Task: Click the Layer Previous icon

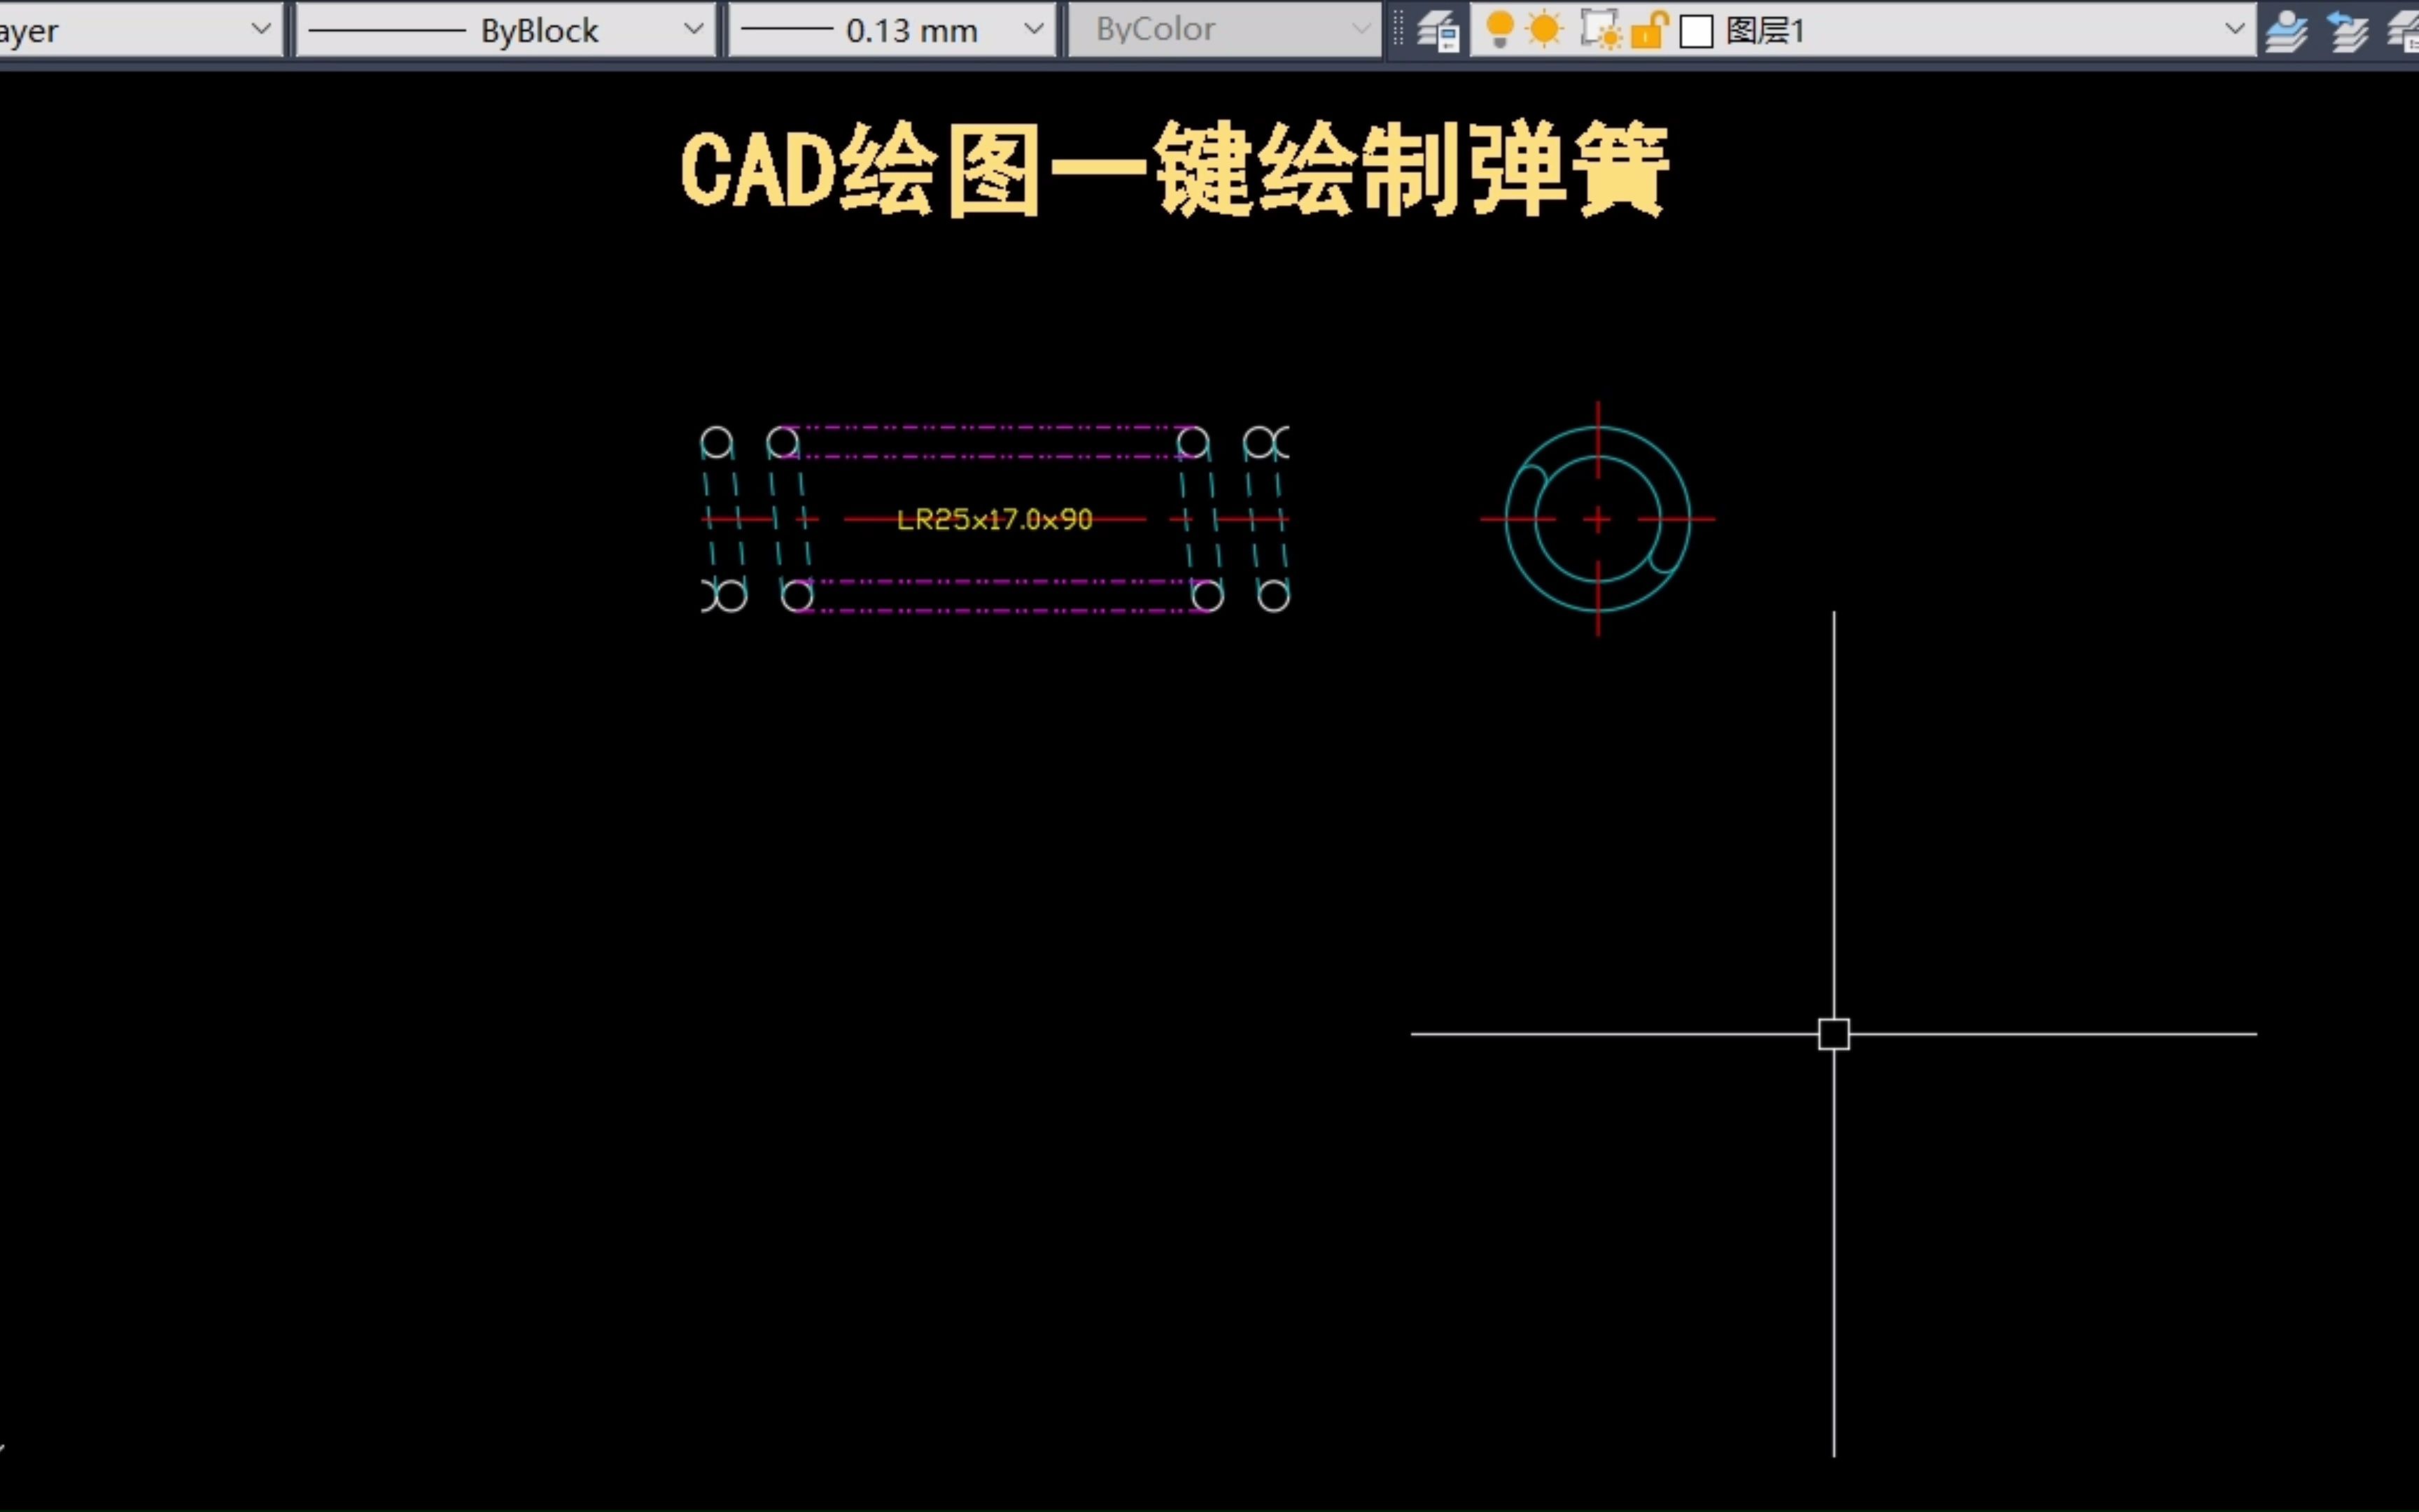Action: 2348,31
